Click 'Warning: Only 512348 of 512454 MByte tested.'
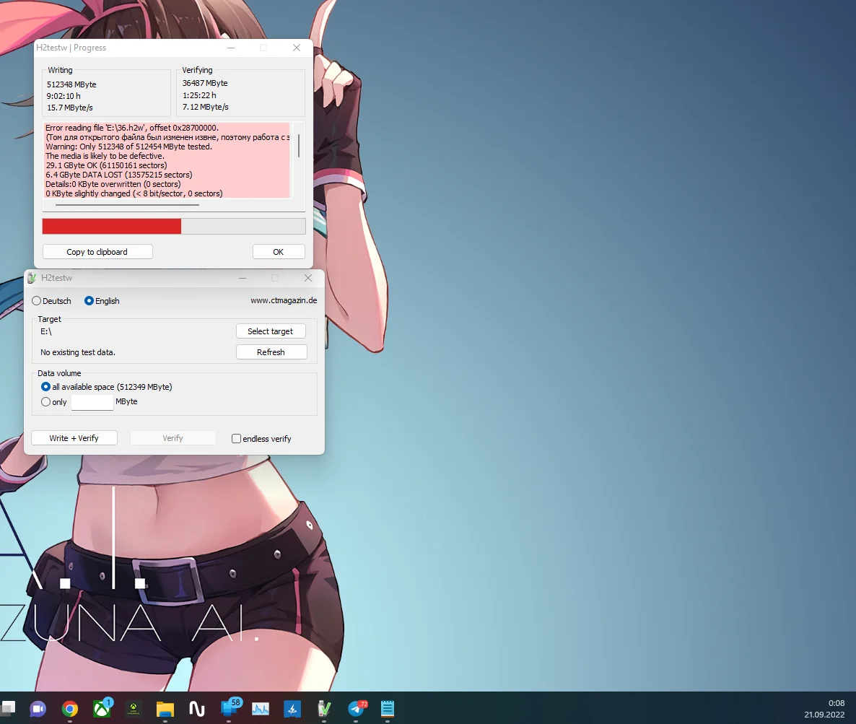 pos(129,147)
